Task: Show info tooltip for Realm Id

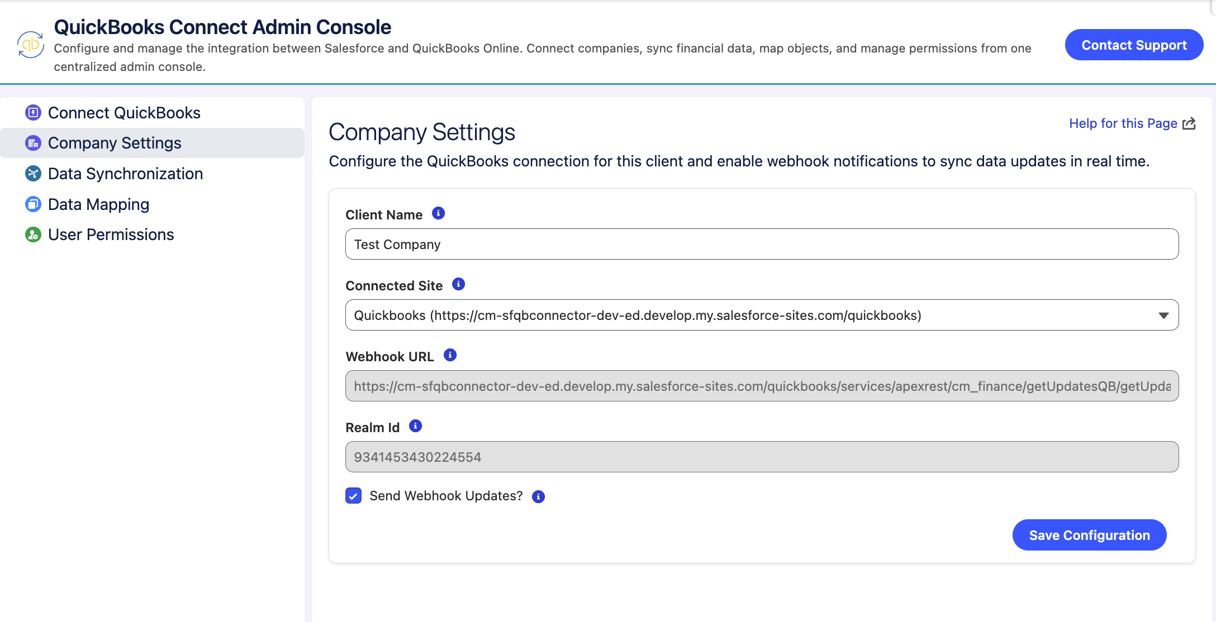Action: point(416,426)
